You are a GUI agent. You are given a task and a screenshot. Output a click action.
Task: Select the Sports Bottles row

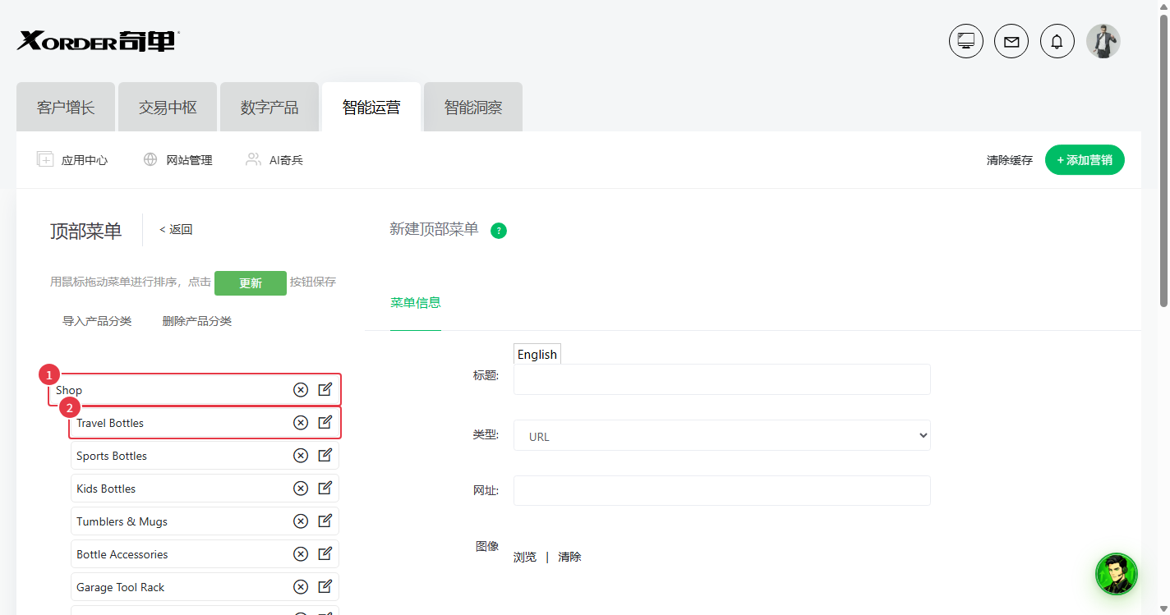click(x=205, y=455)
